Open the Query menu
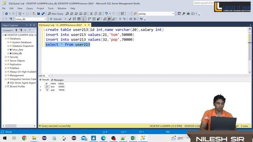Screen dimensions: 253x142 pyautogui.click(x=30, y=8)
